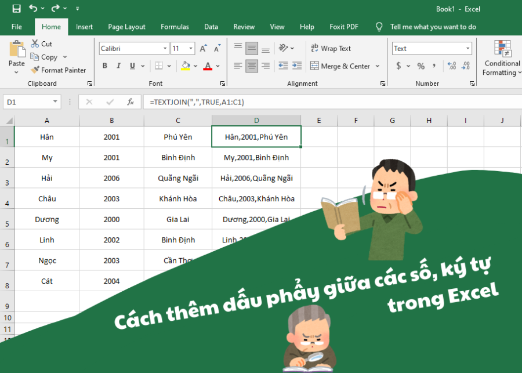522x373 pixels.
Task: Select the Center alignment icon
Action: 251,66
